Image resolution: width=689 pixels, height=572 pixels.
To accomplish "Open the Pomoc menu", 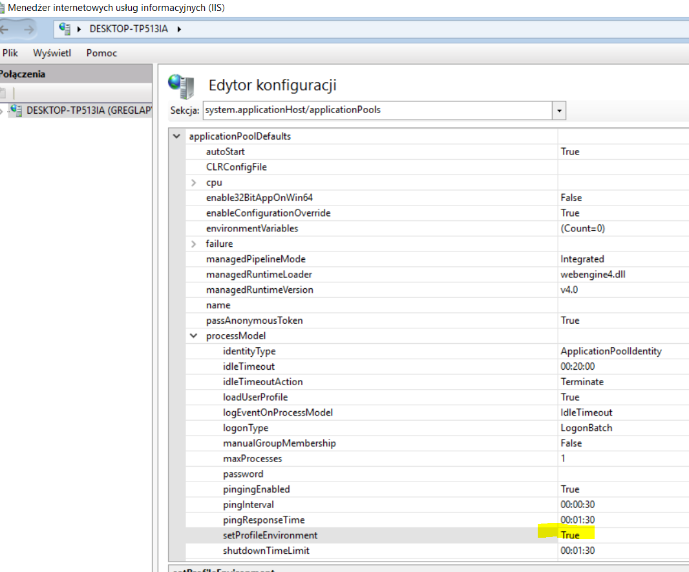I will 101,53.
